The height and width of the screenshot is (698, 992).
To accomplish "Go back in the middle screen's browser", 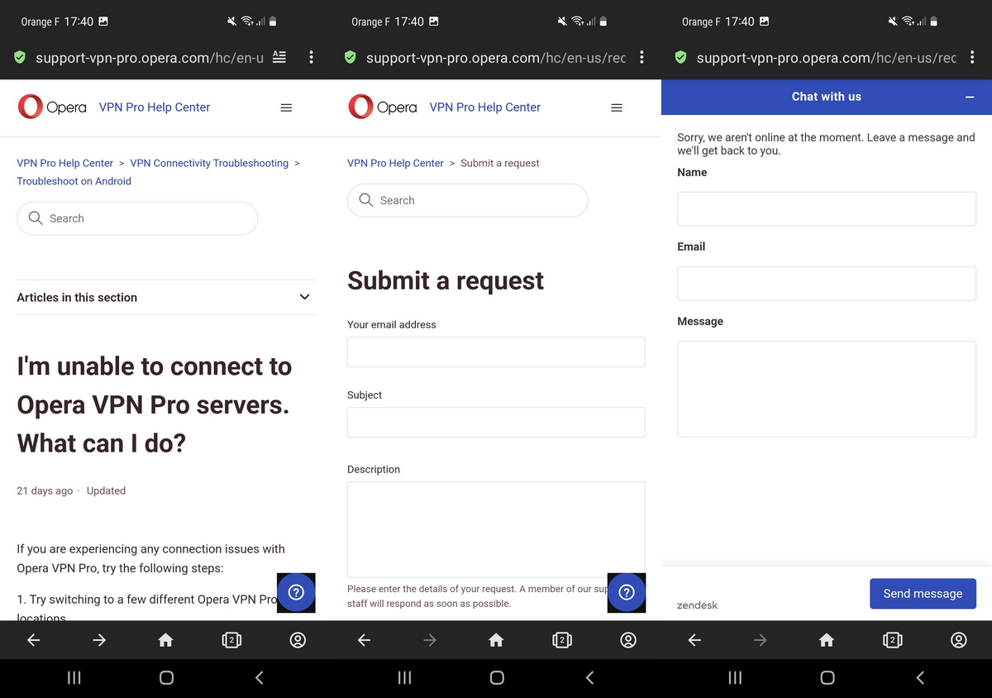I will [364, 640].
